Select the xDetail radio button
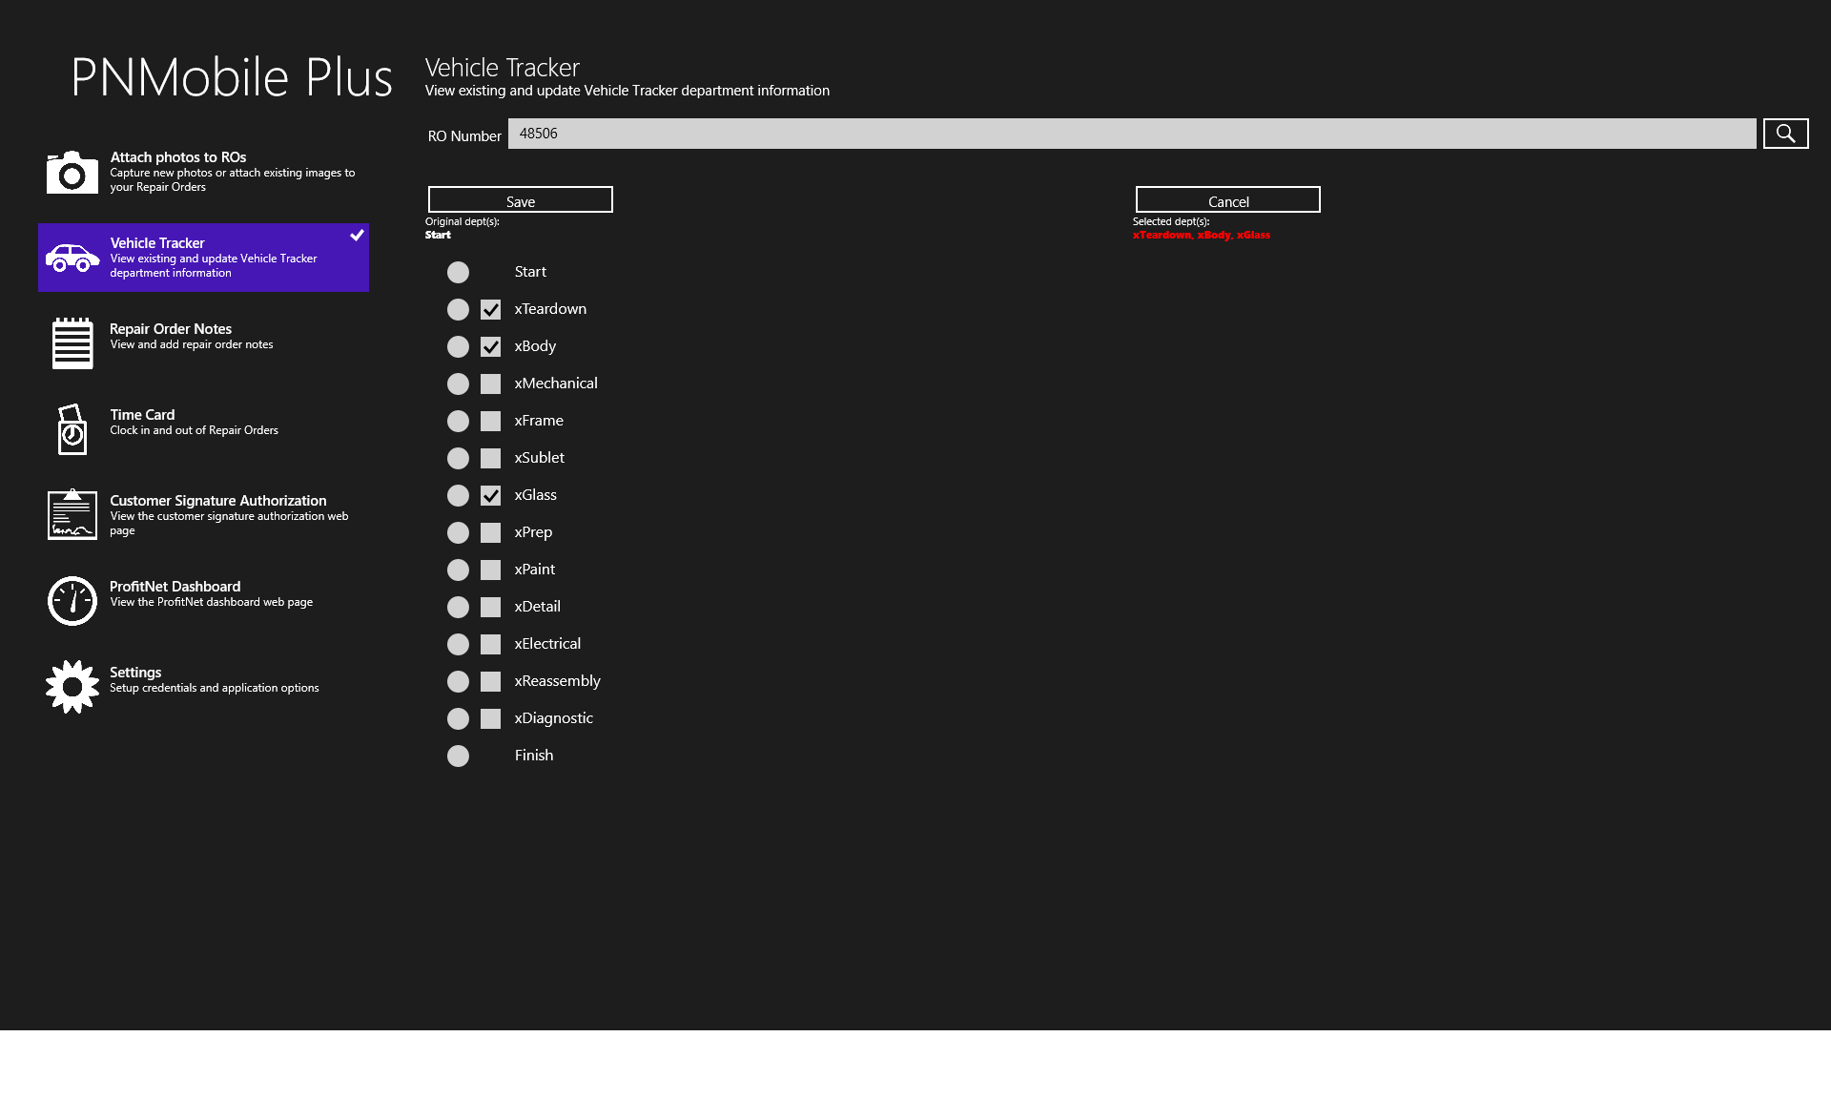The image size is (1831, 1099). (x=458, y=607)
